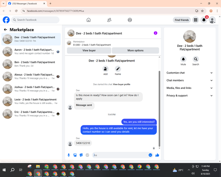Open the apps grid menu

195,20
